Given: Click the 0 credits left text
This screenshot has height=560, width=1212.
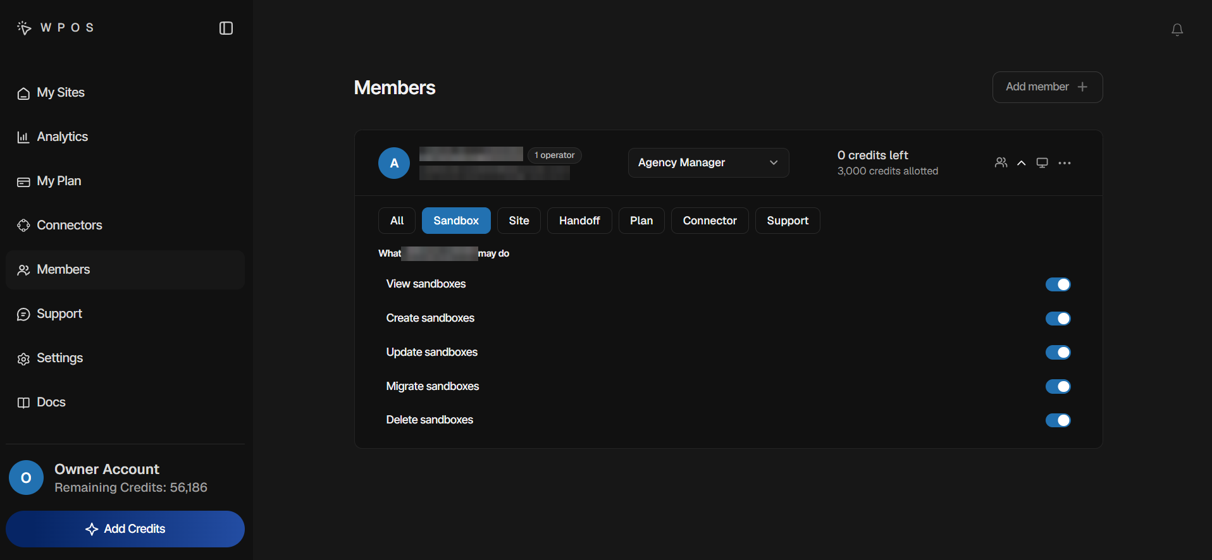Looking at the screenshot, I should point(873,155).
